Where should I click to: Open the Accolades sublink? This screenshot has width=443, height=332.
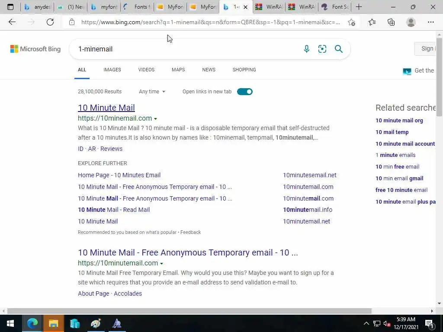pyautogui.click(x=128, y=294)
